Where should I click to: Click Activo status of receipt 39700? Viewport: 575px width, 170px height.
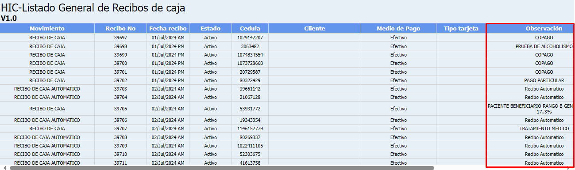click(x=211, y=63)
